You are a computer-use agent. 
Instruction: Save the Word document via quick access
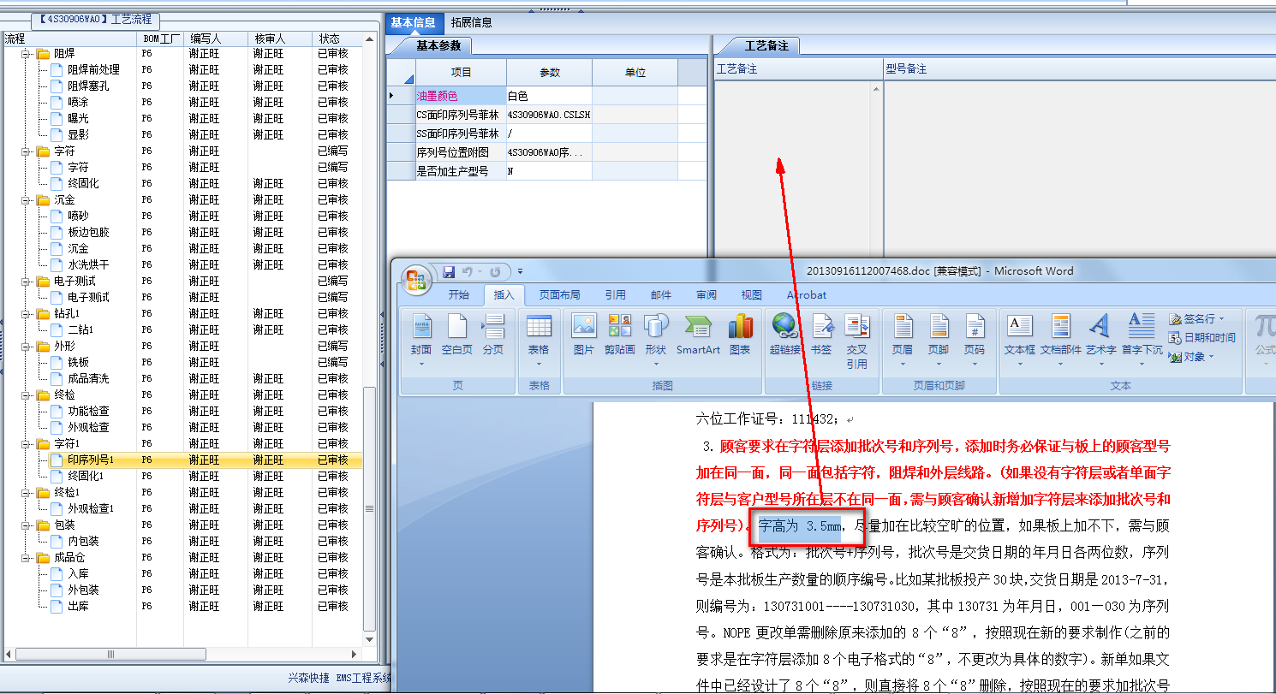tap(449, 271)
